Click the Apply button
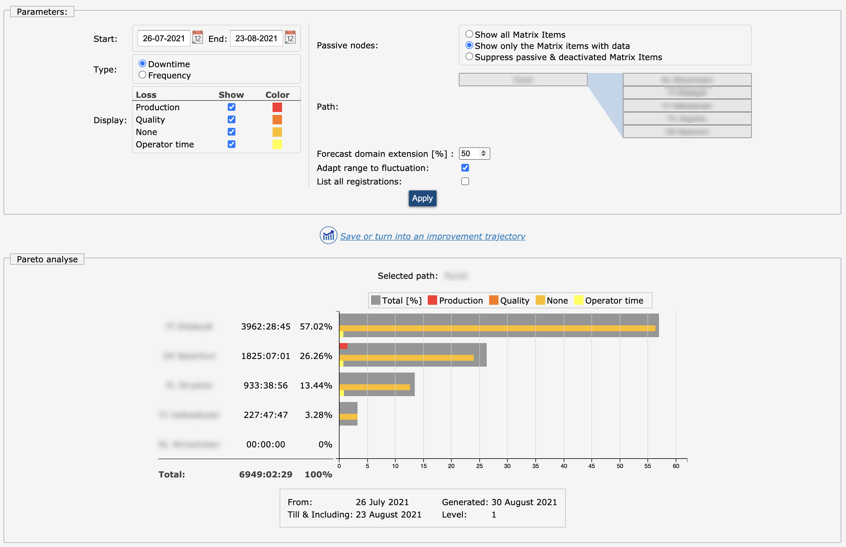Image resolution: width=846 pixels, height=547 pixels. 422,198
